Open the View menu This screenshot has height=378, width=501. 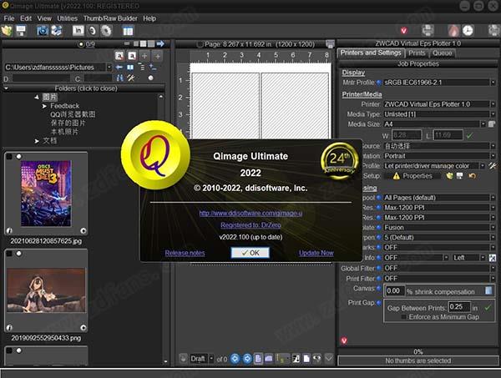point(44,18)
